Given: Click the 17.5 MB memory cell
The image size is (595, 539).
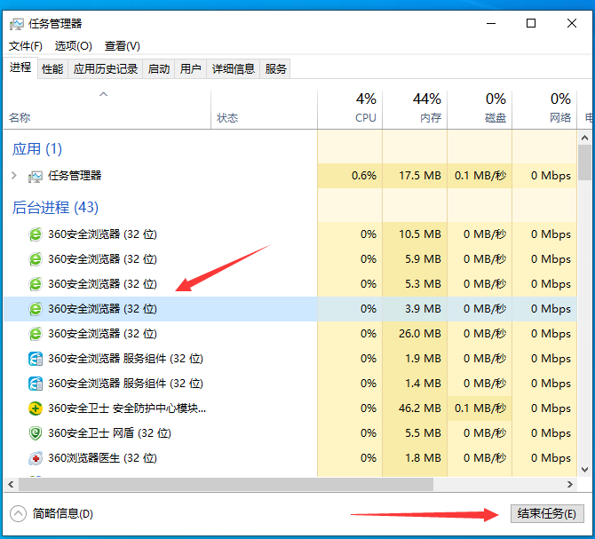Looking at the screenshot, I should pyautogui.click(x=415, y=176).
